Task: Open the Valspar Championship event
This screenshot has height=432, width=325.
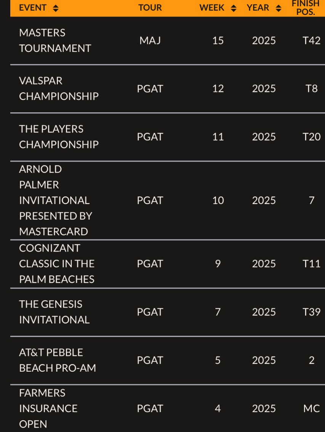Action: coord(59,89)
